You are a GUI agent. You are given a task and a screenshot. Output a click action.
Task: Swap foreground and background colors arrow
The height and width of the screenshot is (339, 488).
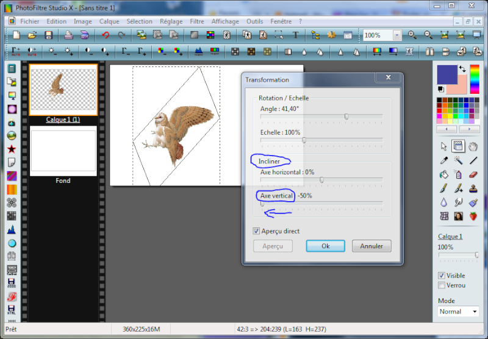[462, 69]
